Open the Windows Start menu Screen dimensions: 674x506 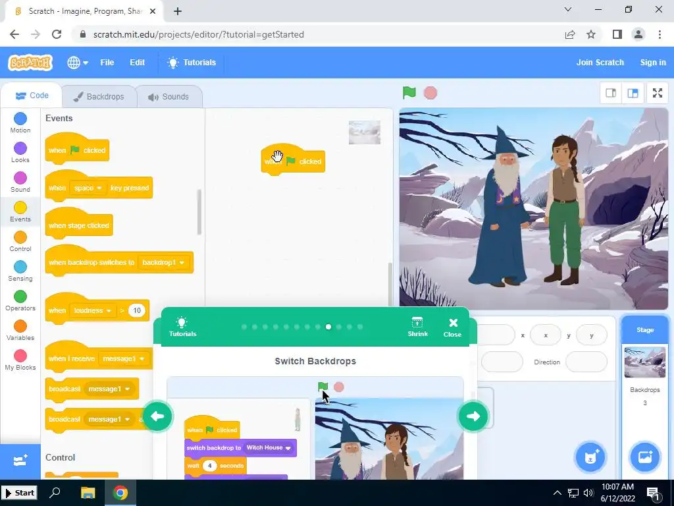tap(20, 493)
